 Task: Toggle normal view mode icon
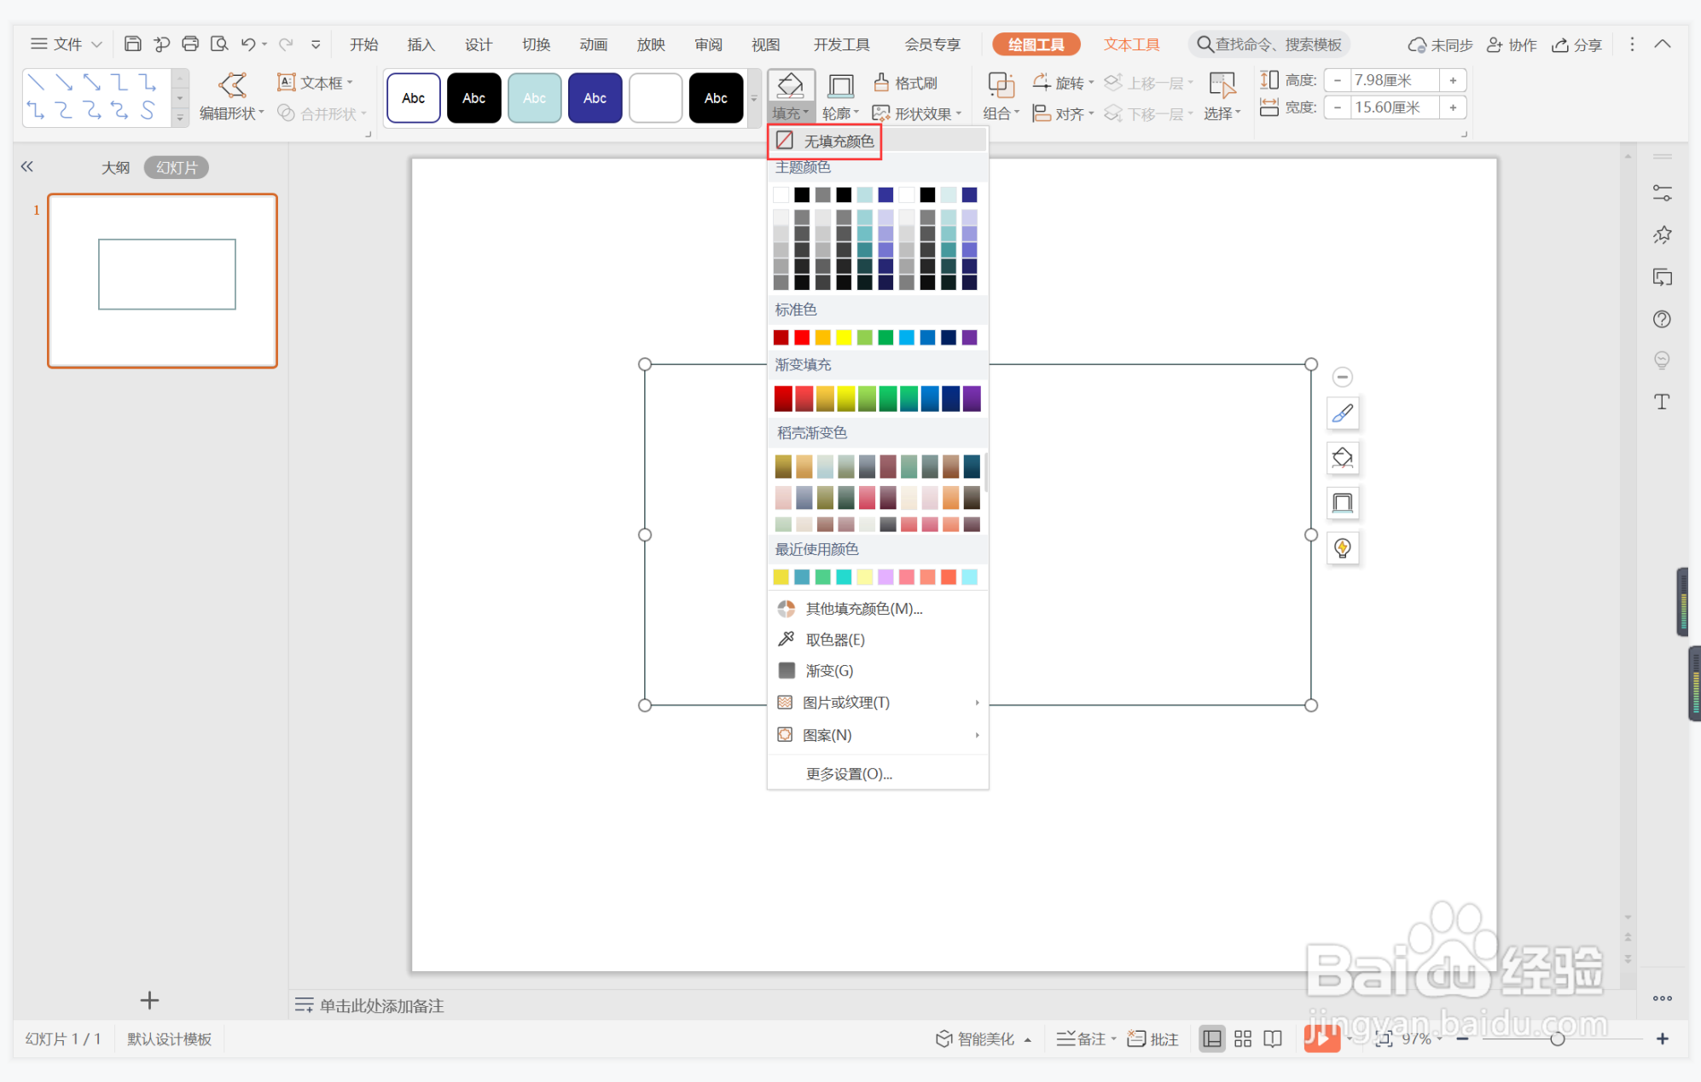pos(1211,1039)
